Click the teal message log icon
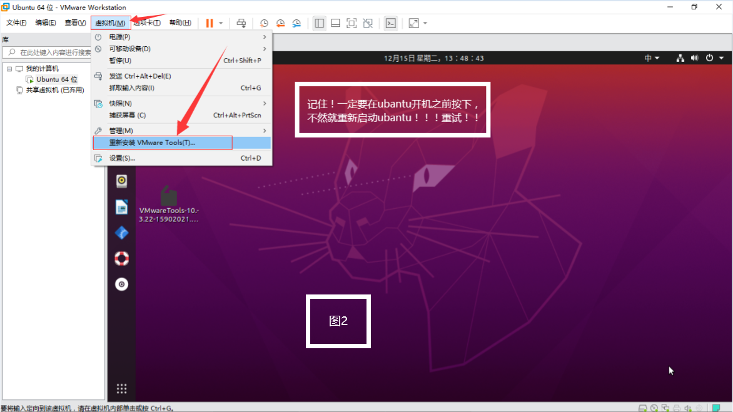This screenshot has width=733, height=412. tap(716, 408)
